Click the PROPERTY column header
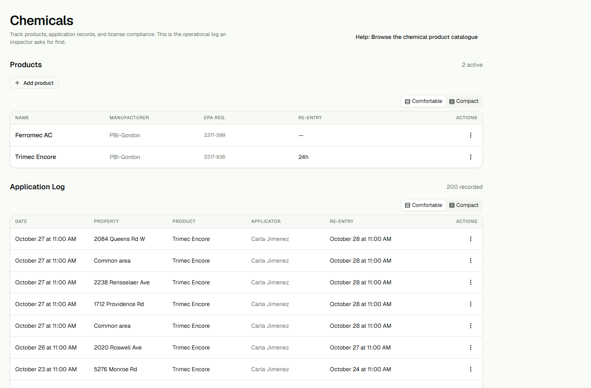 [x=106, y=221]
